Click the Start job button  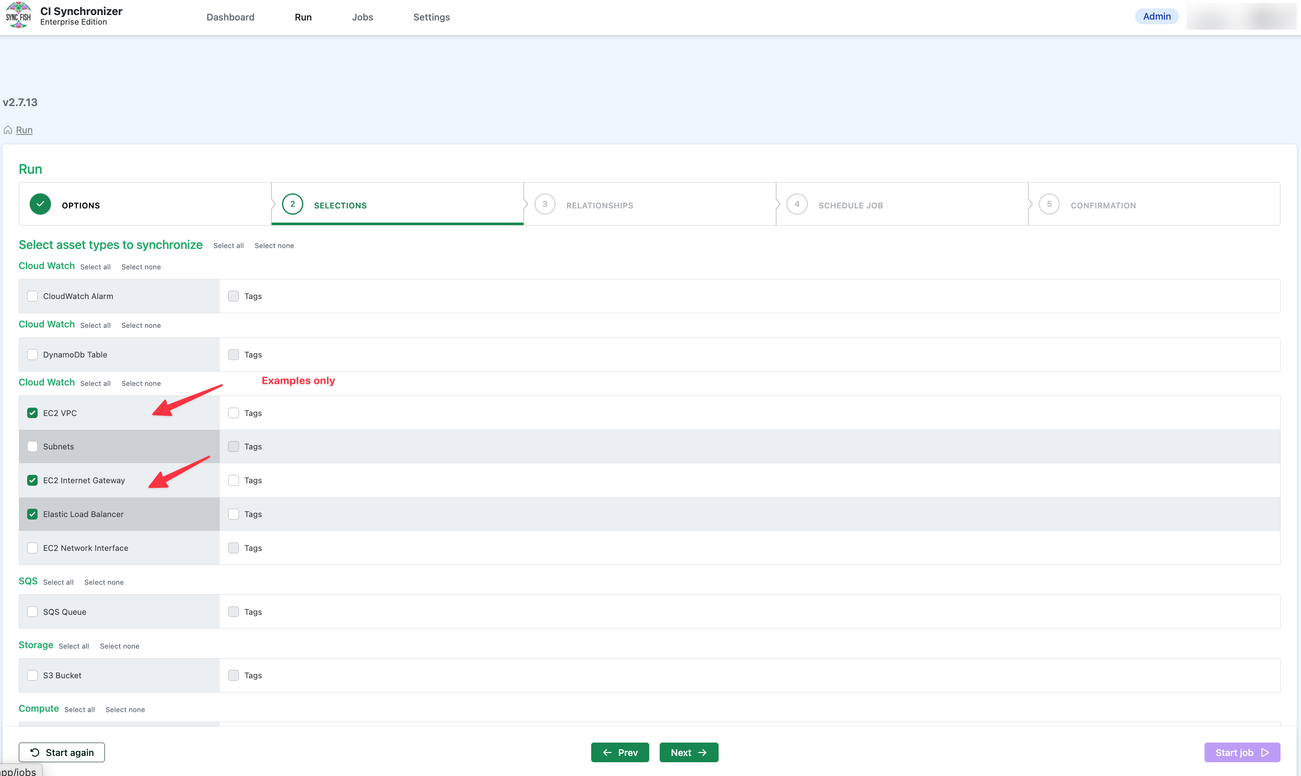1242,753
